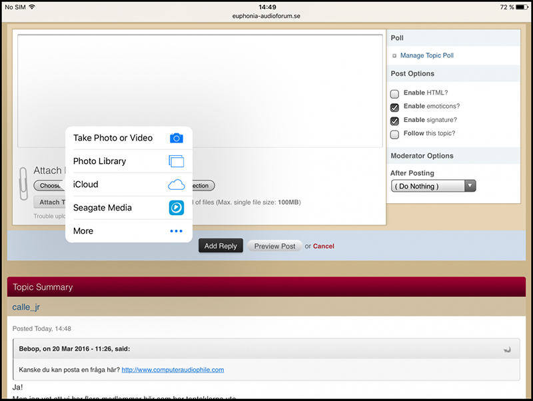Viewport: 533px width, 401px height.
Task: Click the Manage Topic Poll bullet icon
Action: (x=394, y=56)
